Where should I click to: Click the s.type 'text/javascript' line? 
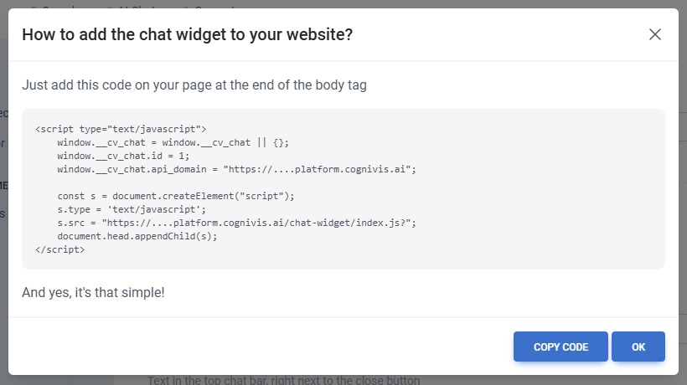coord(131,209)
